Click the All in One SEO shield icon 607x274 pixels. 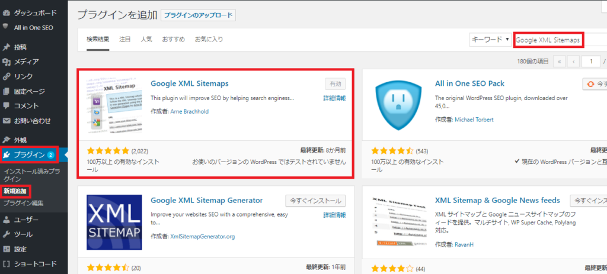[6, 27]
